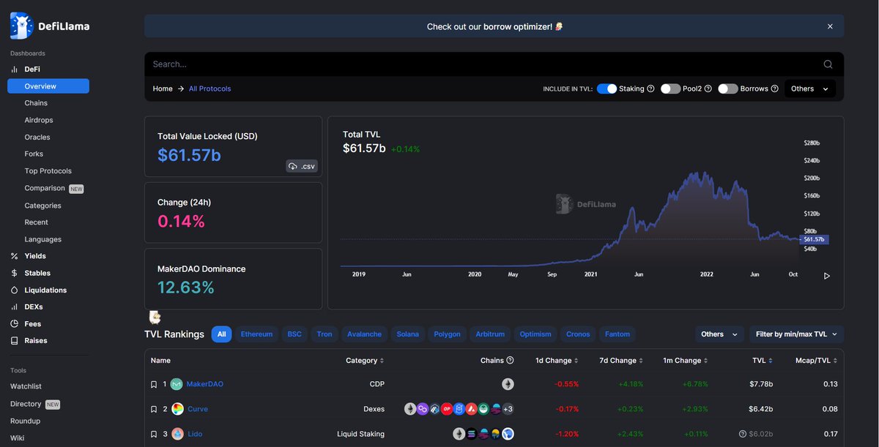Click the DefiLlama logo

(50, 26)
